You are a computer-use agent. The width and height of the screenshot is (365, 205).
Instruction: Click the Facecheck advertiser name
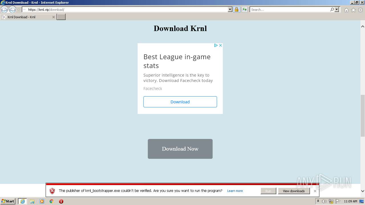[x=153, y=89]
